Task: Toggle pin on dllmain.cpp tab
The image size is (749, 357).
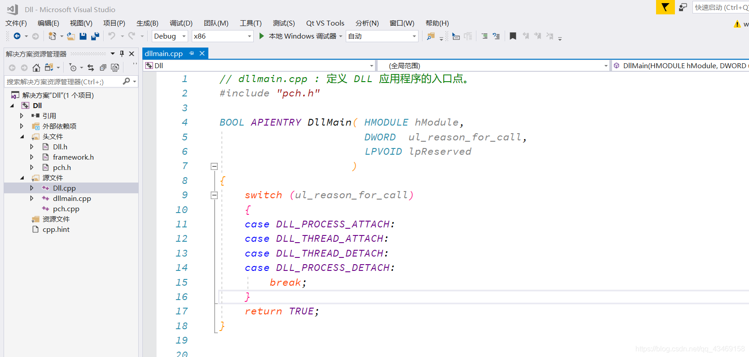Action: 192,53
